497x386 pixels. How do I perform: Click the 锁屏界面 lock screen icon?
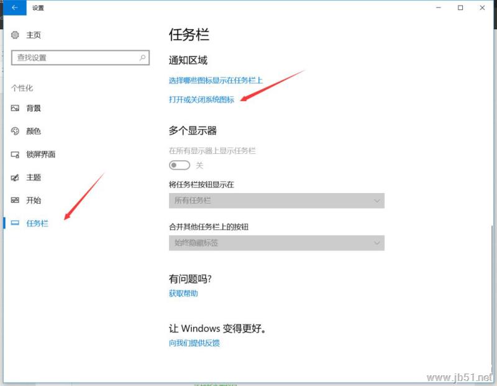pos(16,155)
